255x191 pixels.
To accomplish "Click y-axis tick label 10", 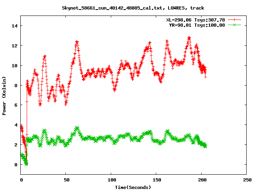I will pos(15,66).
